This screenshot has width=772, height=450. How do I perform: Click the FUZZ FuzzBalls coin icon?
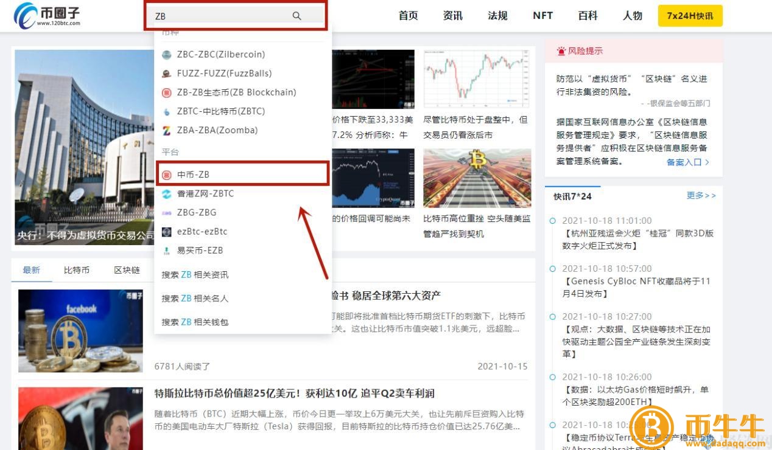pyautogui.click(x=166, y=74)
